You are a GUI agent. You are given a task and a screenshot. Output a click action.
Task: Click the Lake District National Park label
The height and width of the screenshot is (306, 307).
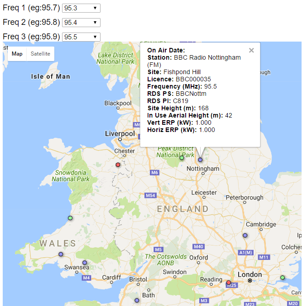(x=115, y=58)
